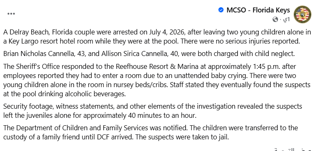Viewport: 317px width, 151px height.
Task: Click the phrase 40 minutes to an hour
Action: tap(162, 116)
